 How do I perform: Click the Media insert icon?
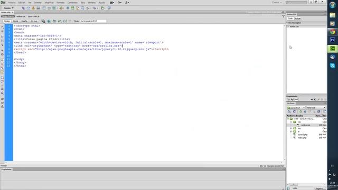pos(61,8)
